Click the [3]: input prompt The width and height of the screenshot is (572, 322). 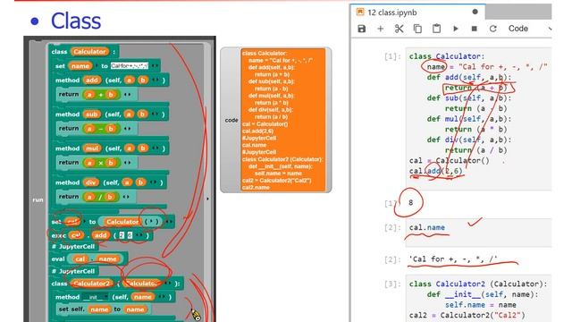pyautogui.click(x=392, y=284)
